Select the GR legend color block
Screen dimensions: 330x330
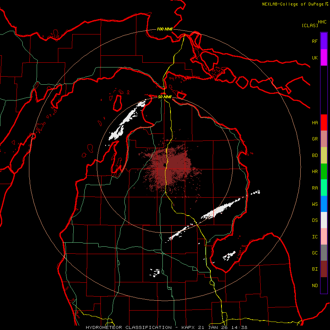point(324,139)
